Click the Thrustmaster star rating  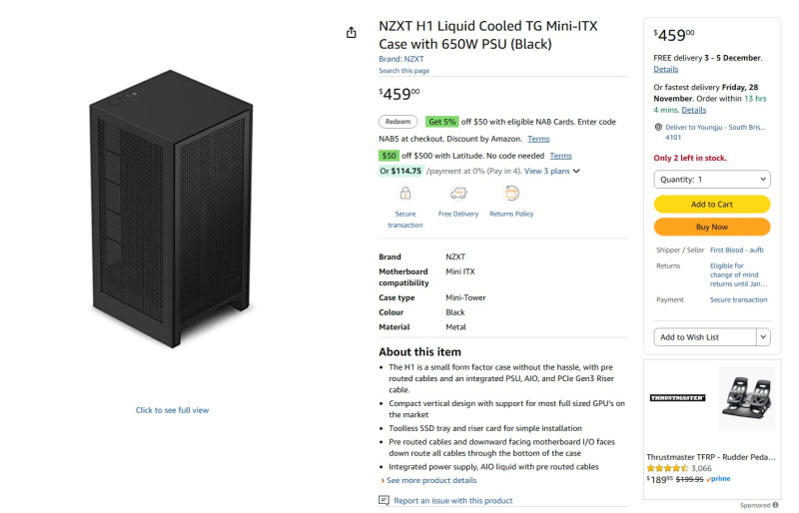tap(667, 467)
